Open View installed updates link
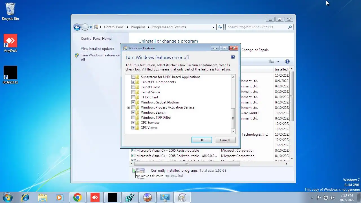The image size is (361, 203). pyautogui.click(x=97, y=49)
